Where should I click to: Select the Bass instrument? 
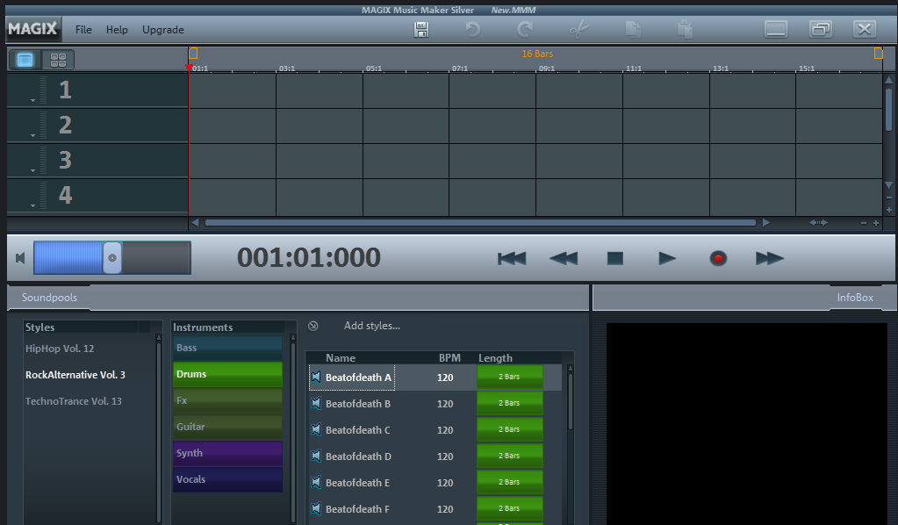coord(227,348)
